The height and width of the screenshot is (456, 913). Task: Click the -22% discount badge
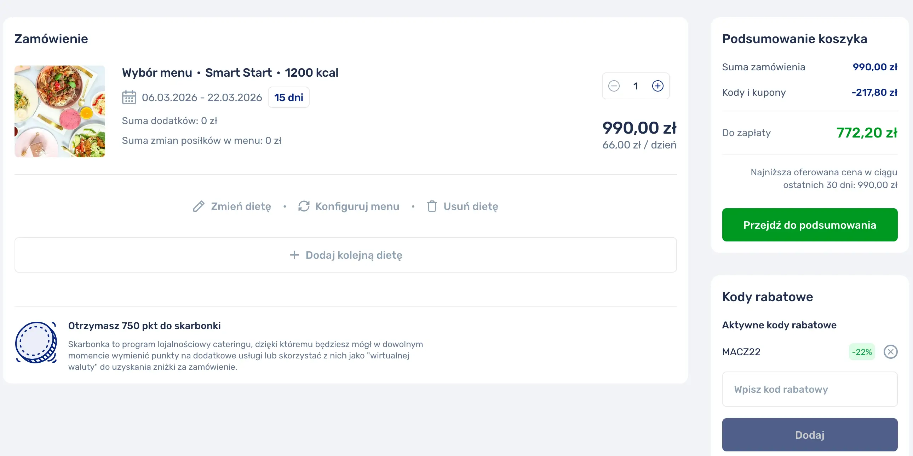coord(862,352)
